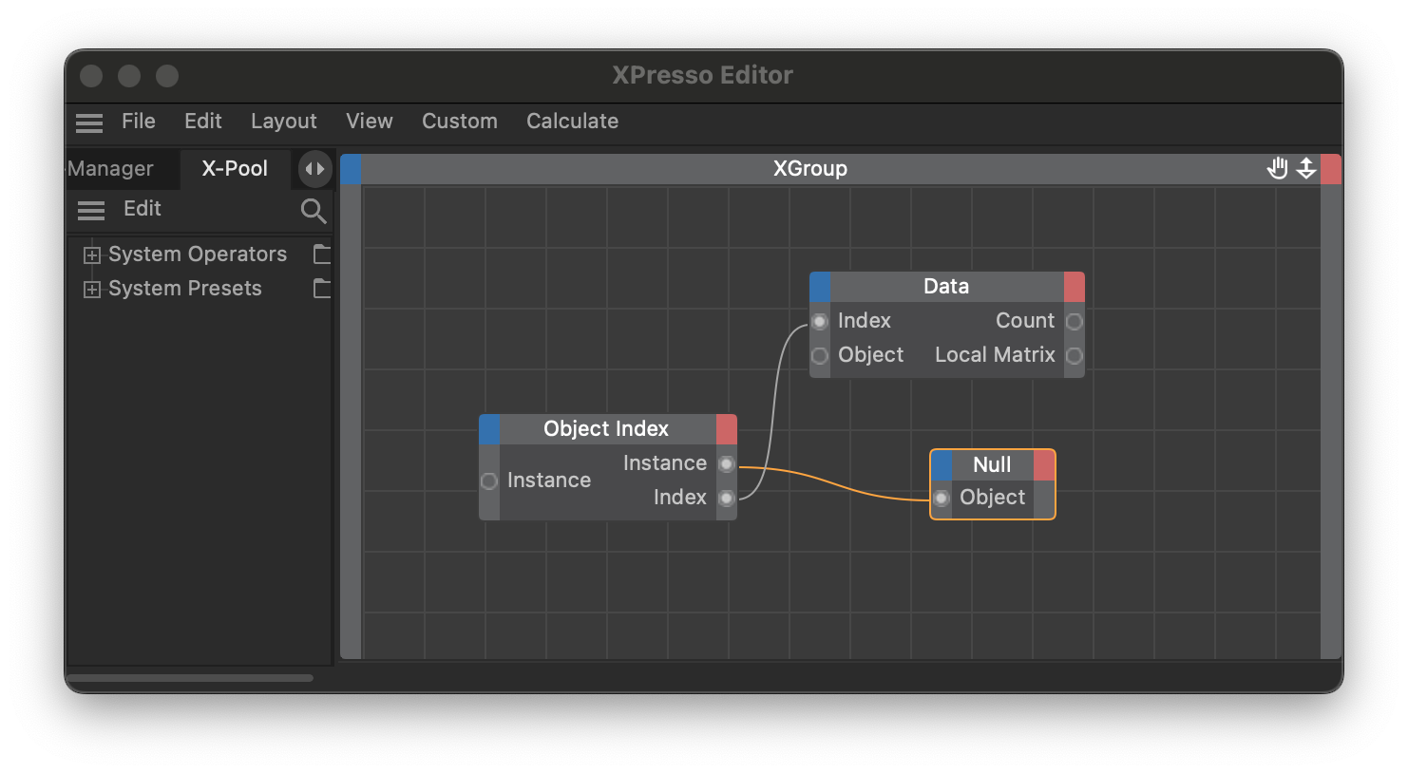The height and width of the screenshot is (773, 1408).
Task: Click the tab scroll arrows button
Action: (x=314, y=169)
